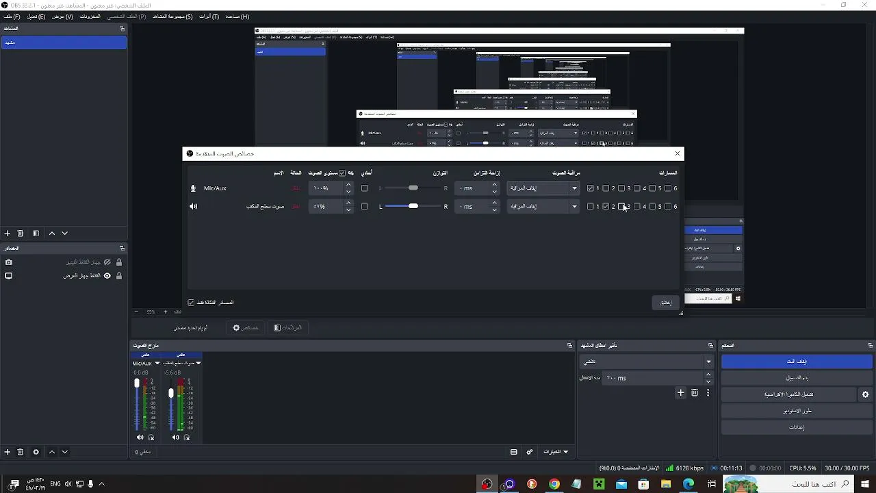Move source up in sources toolbar
This screenshot has height=493, width=876.
51,452
